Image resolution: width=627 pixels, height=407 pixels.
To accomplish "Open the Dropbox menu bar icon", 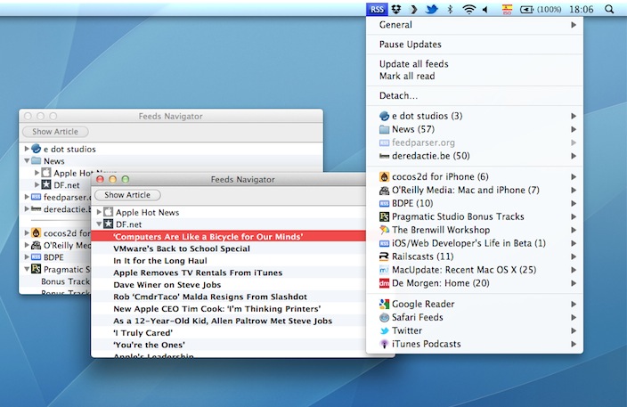I will [x=395, y=9].
